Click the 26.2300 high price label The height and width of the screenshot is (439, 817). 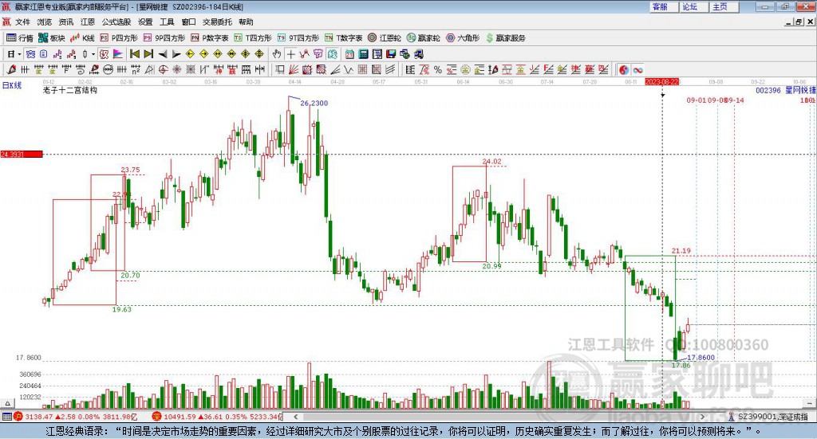(314, 103)
